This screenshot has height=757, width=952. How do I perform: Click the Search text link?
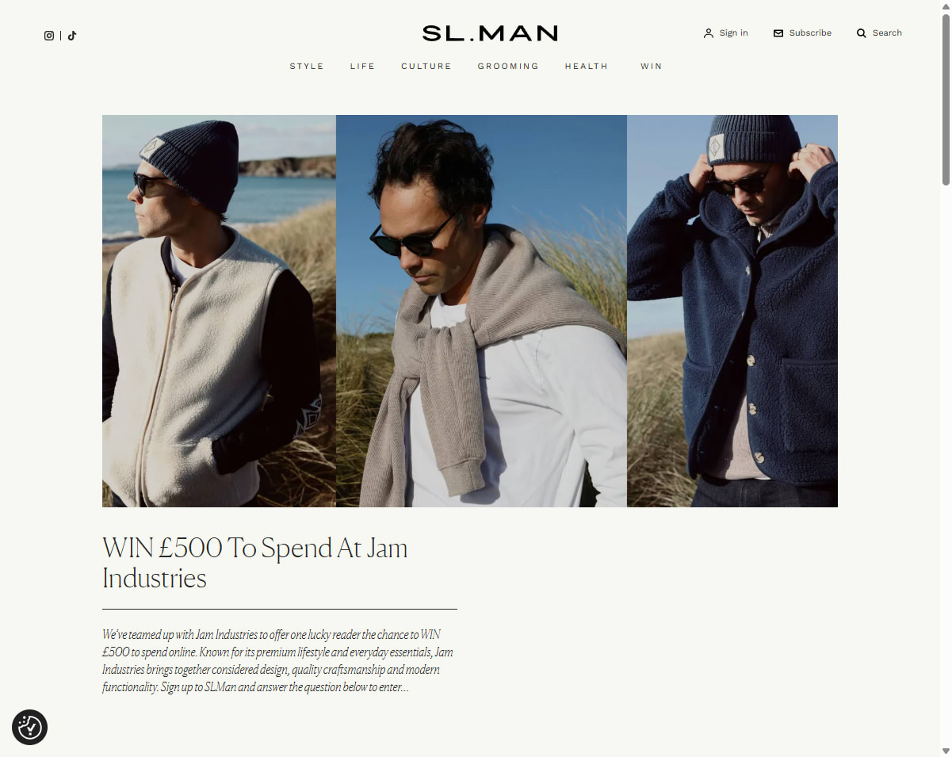[x=887, y=33]
